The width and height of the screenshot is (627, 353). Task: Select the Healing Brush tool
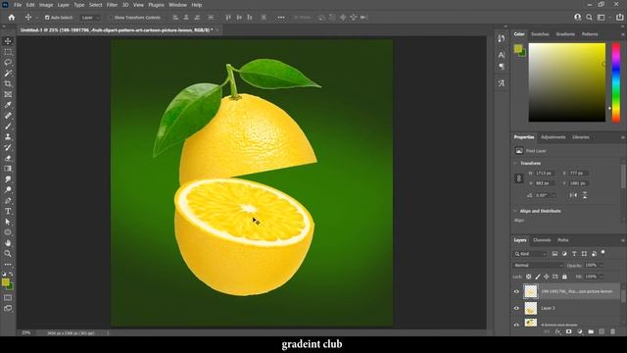8,116
